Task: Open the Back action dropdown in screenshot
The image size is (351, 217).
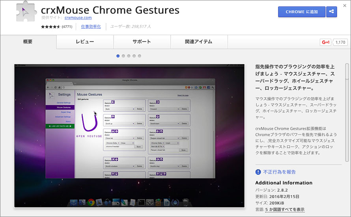Action: pyautogui.click(x=120, y=109)
